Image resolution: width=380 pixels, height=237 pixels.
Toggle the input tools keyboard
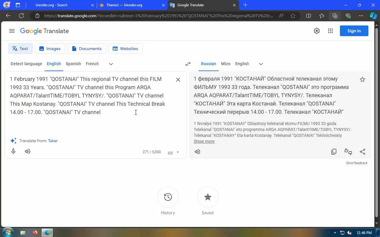point(170,153)
